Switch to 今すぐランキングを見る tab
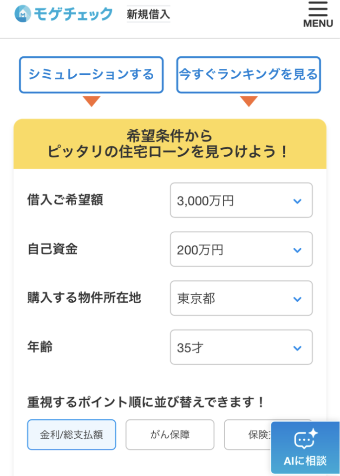Image resolution: width=340 pixels, height=476 pixels. pyautogui.click(x=248, y=75)
